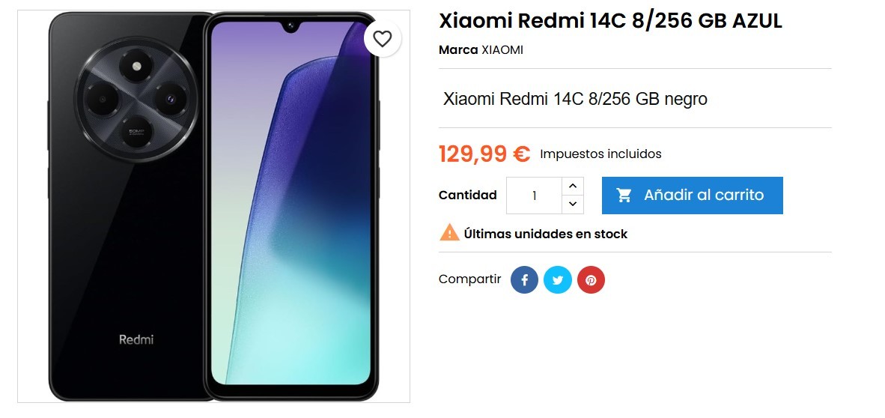Screen dimensions: 885x418
Task: Click the Redmi logo on the phone back
Action: (x=136, y=339)
